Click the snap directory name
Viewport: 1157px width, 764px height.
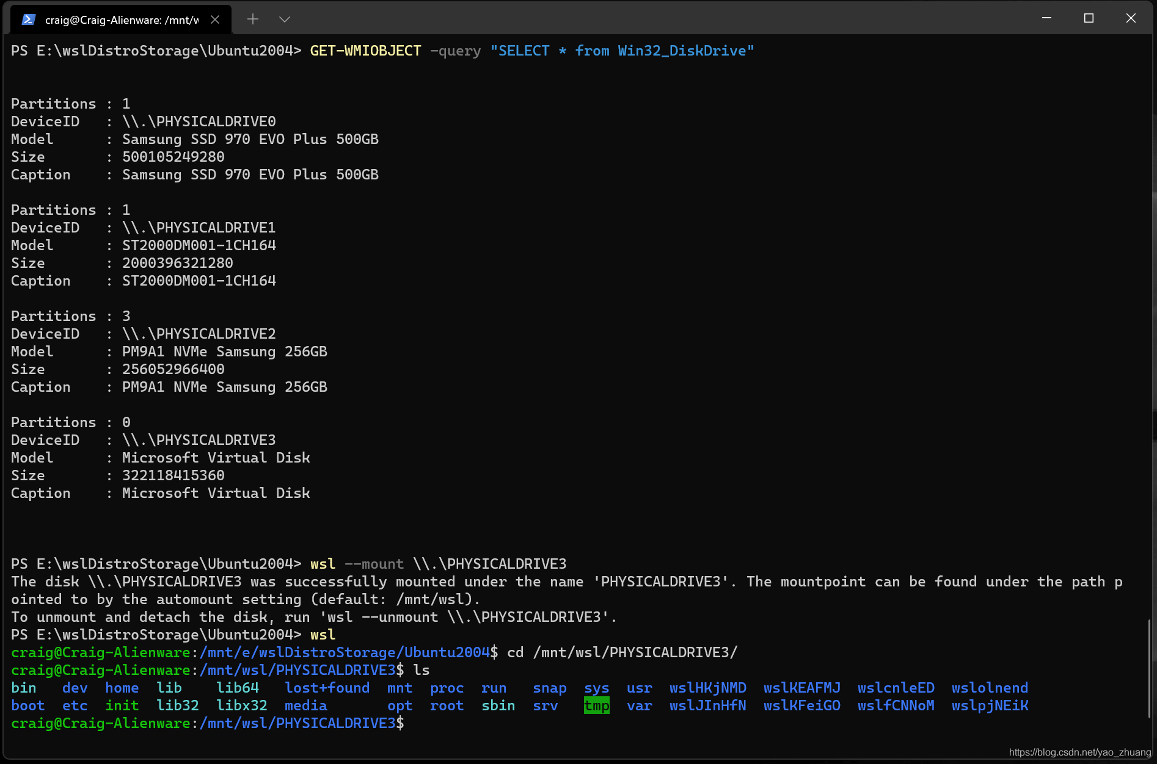pyautogui.click(x=550, y=688)
